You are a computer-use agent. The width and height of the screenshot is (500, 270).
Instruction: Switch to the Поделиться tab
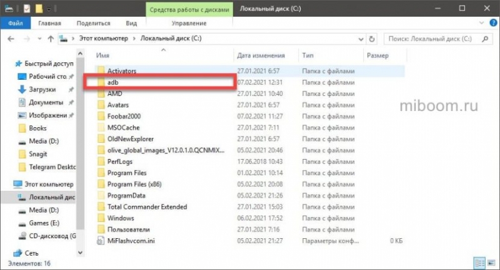pyautogui.click(x=93, y=23)
